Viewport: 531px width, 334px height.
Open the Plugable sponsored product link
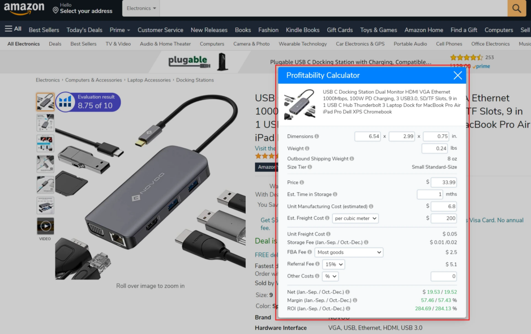(351, 62)
